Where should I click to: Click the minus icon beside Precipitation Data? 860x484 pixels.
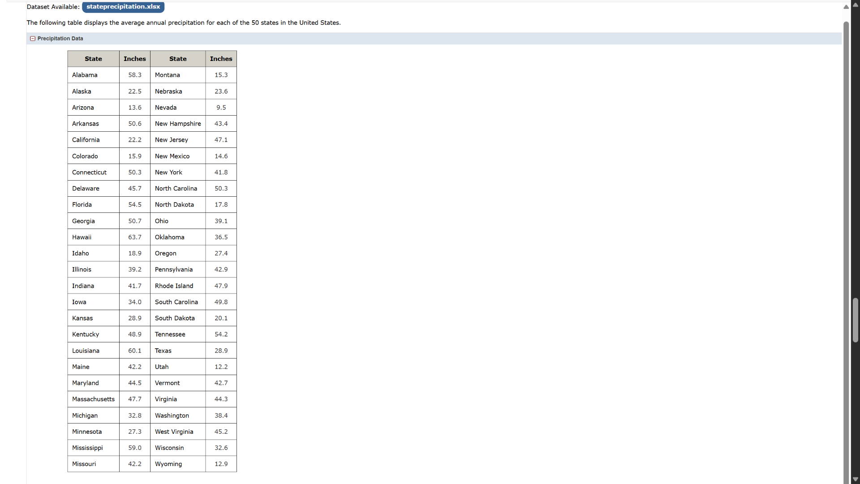[x=33, y=39]
